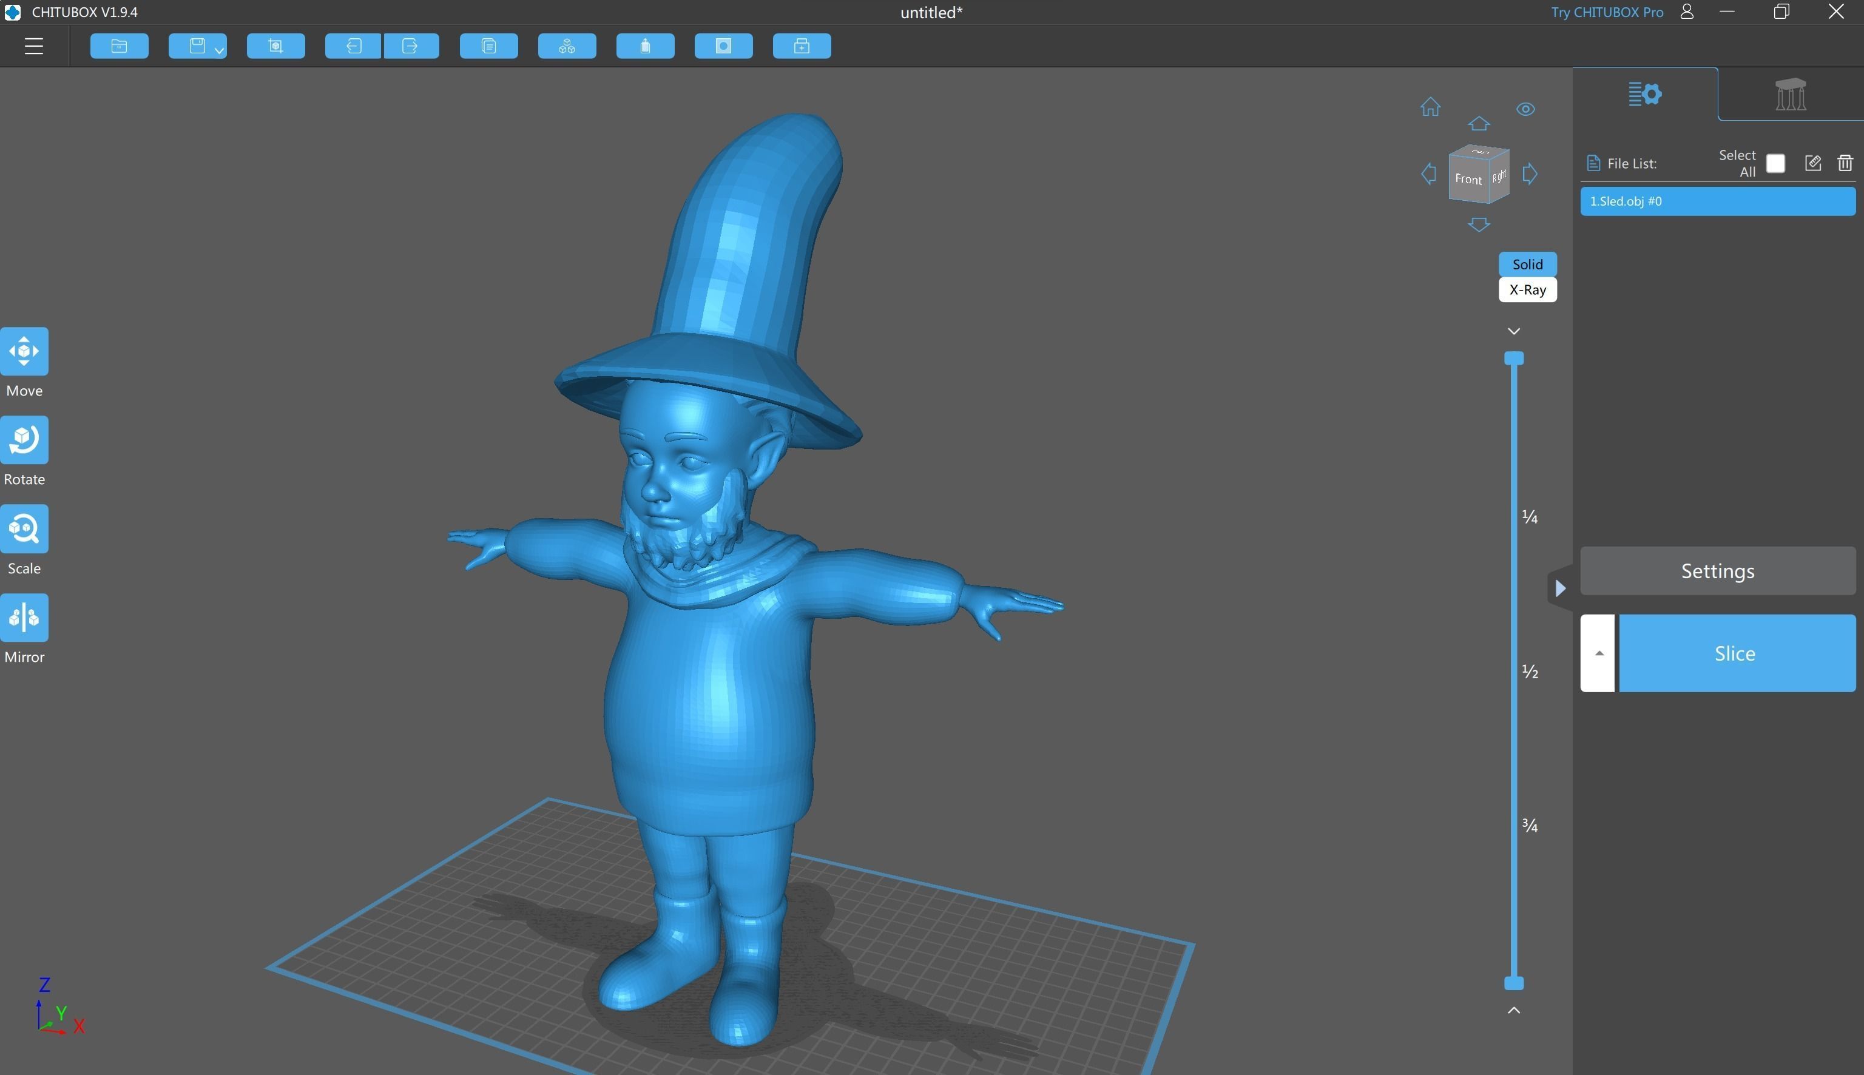Click the Copy/clone model toolbar icon
Screen dimensions: 1864x1075
(488, 47)
